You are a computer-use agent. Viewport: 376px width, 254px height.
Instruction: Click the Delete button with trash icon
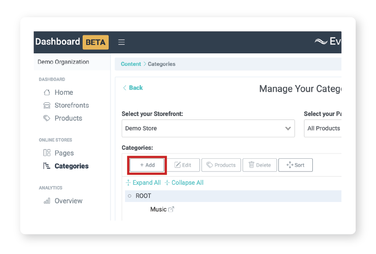(x=260, y=165)
